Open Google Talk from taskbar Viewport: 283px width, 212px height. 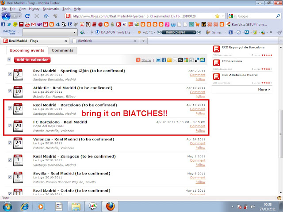click(93, 206)
